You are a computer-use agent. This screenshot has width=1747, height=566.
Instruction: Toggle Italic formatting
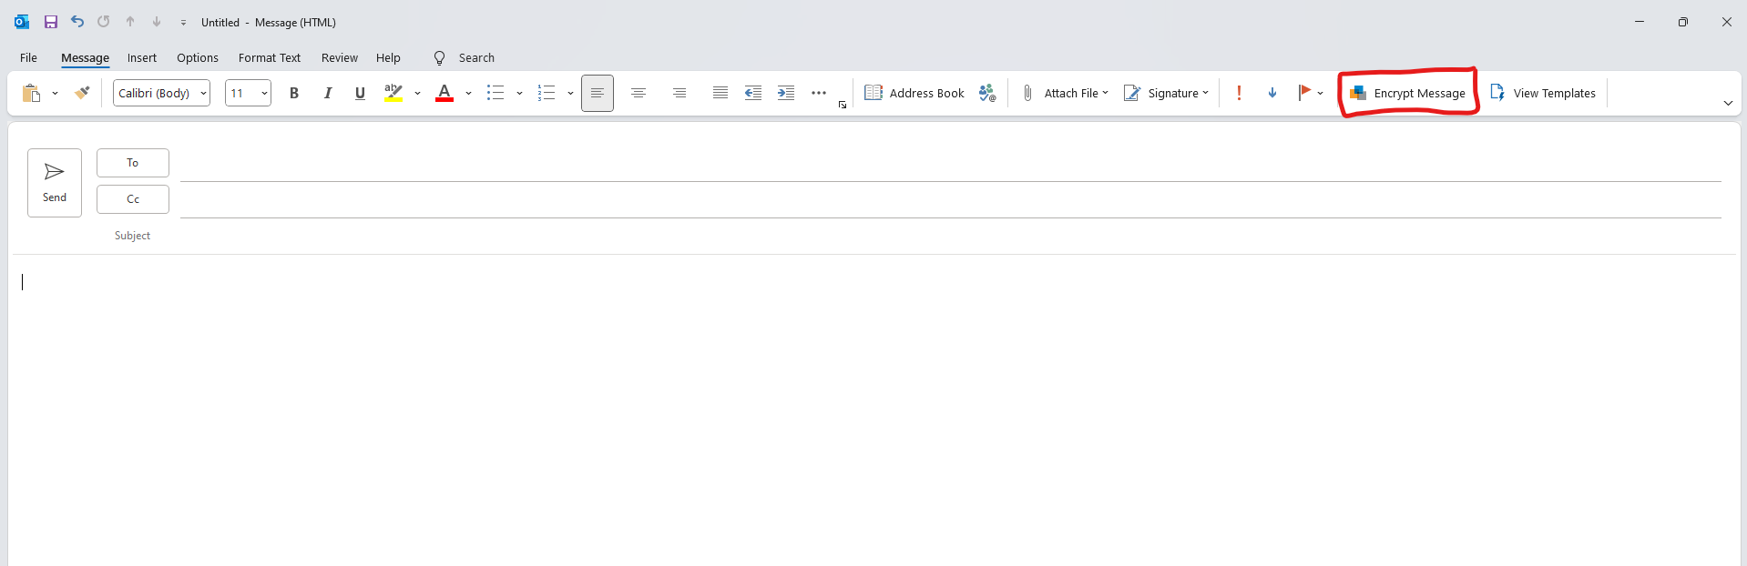coord(327,93)
